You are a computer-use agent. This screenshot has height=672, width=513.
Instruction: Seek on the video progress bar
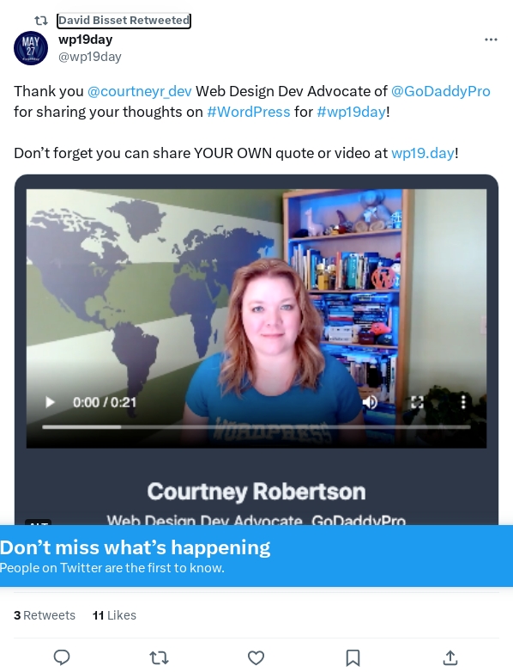point(256,427)
